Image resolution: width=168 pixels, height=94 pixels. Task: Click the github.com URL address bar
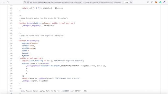(77, 2)
